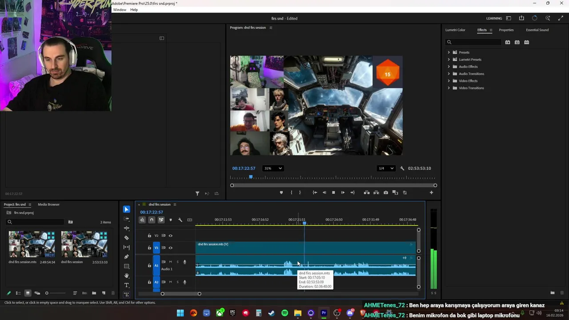This screenshot has height=320, width=569.
Task: Switch to the Media Browser tab
Action: pyautogui.click(x=48, y=204)
